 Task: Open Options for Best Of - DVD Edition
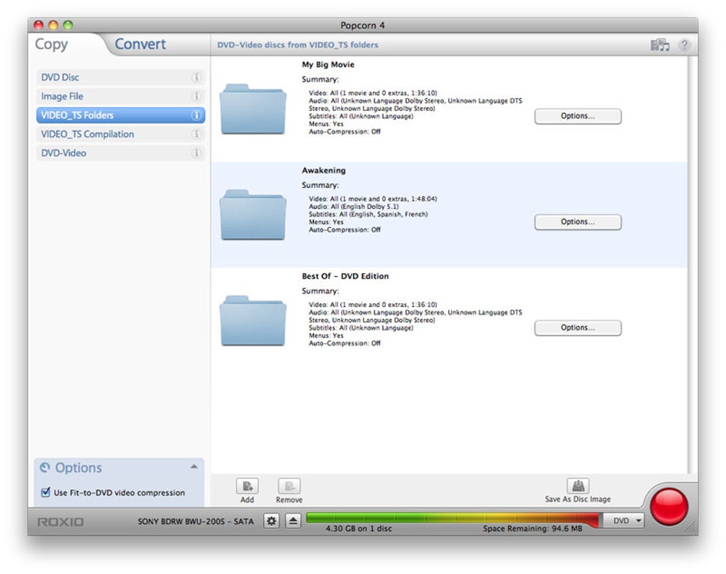(578, 328)
